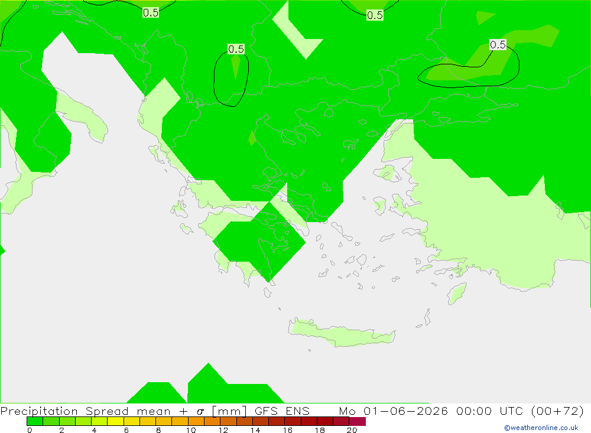Click the legend tick label '12'
Viewport: 591px width, 433px height.
point(223,430)
